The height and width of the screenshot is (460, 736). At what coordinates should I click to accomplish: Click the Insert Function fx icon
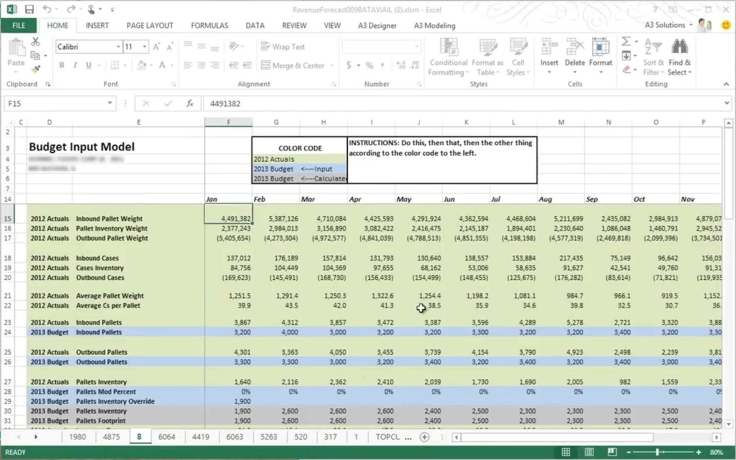click(x=190, y=103)
